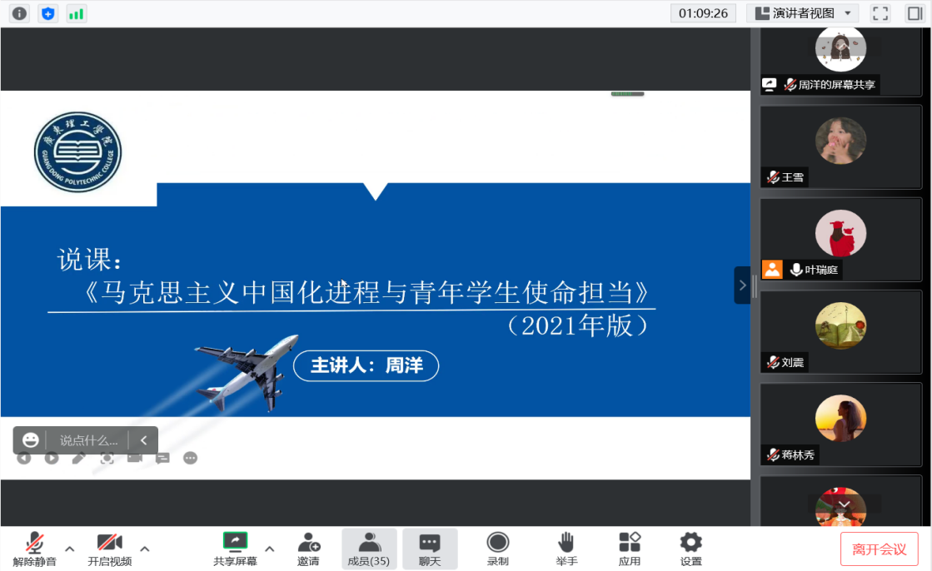Start recording with 录制 button
Image resolution: width=932 pixels, height=571 pixels.
pyautogui.click(x=497, y=549)
